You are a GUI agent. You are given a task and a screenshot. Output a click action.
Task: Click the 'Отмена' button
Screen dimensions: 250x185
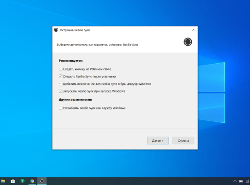183,140
